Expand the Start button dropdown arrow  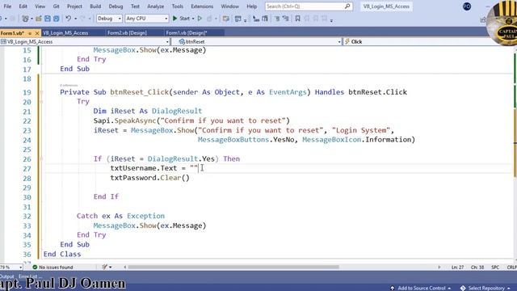[x=193, y=19]
